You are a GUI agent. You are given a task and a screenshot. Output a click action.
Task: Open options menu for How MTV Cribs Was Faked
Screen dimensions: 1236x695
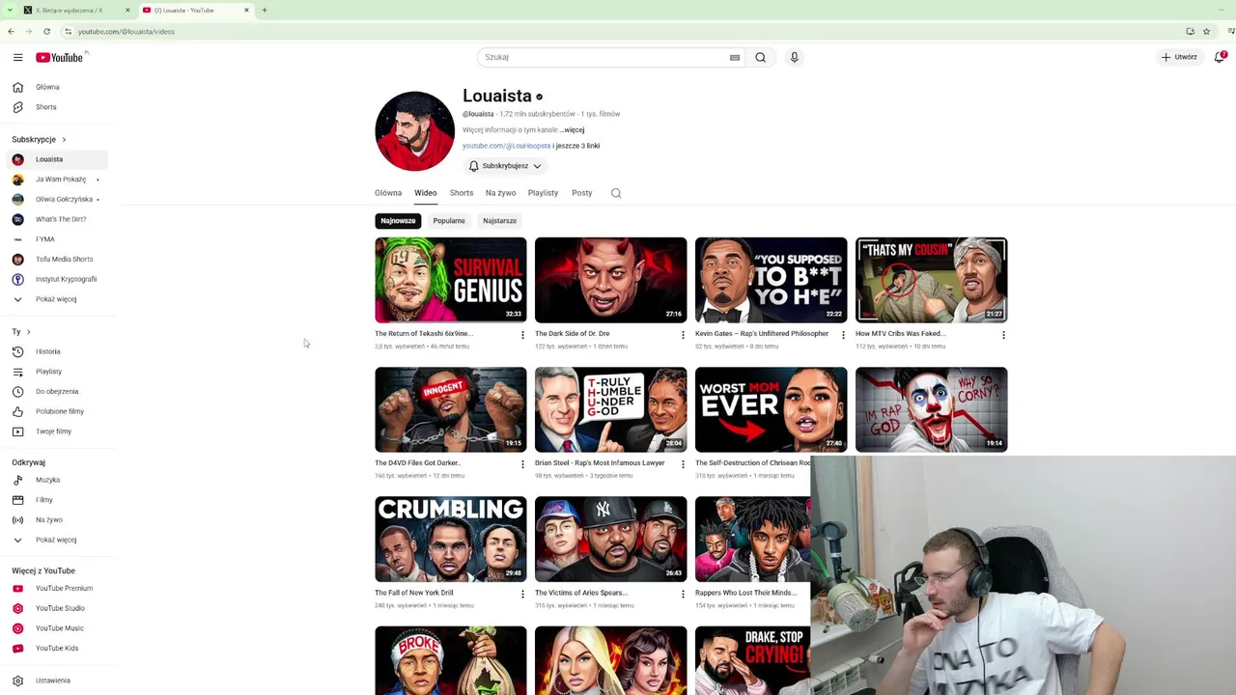pos(1003,335)
